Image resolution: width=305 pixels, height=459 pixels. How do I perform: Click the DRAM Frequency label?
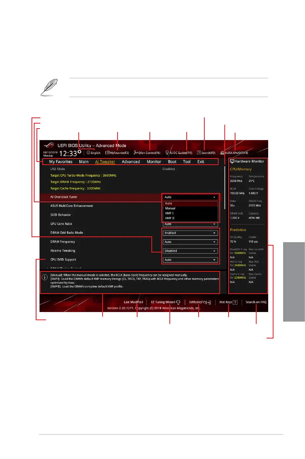pyautogui.click(x=62, y=242)
